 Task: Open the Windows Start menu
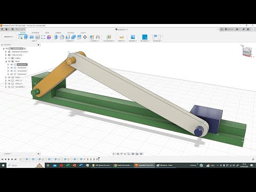pyautogui.click(x=3, y=165)
